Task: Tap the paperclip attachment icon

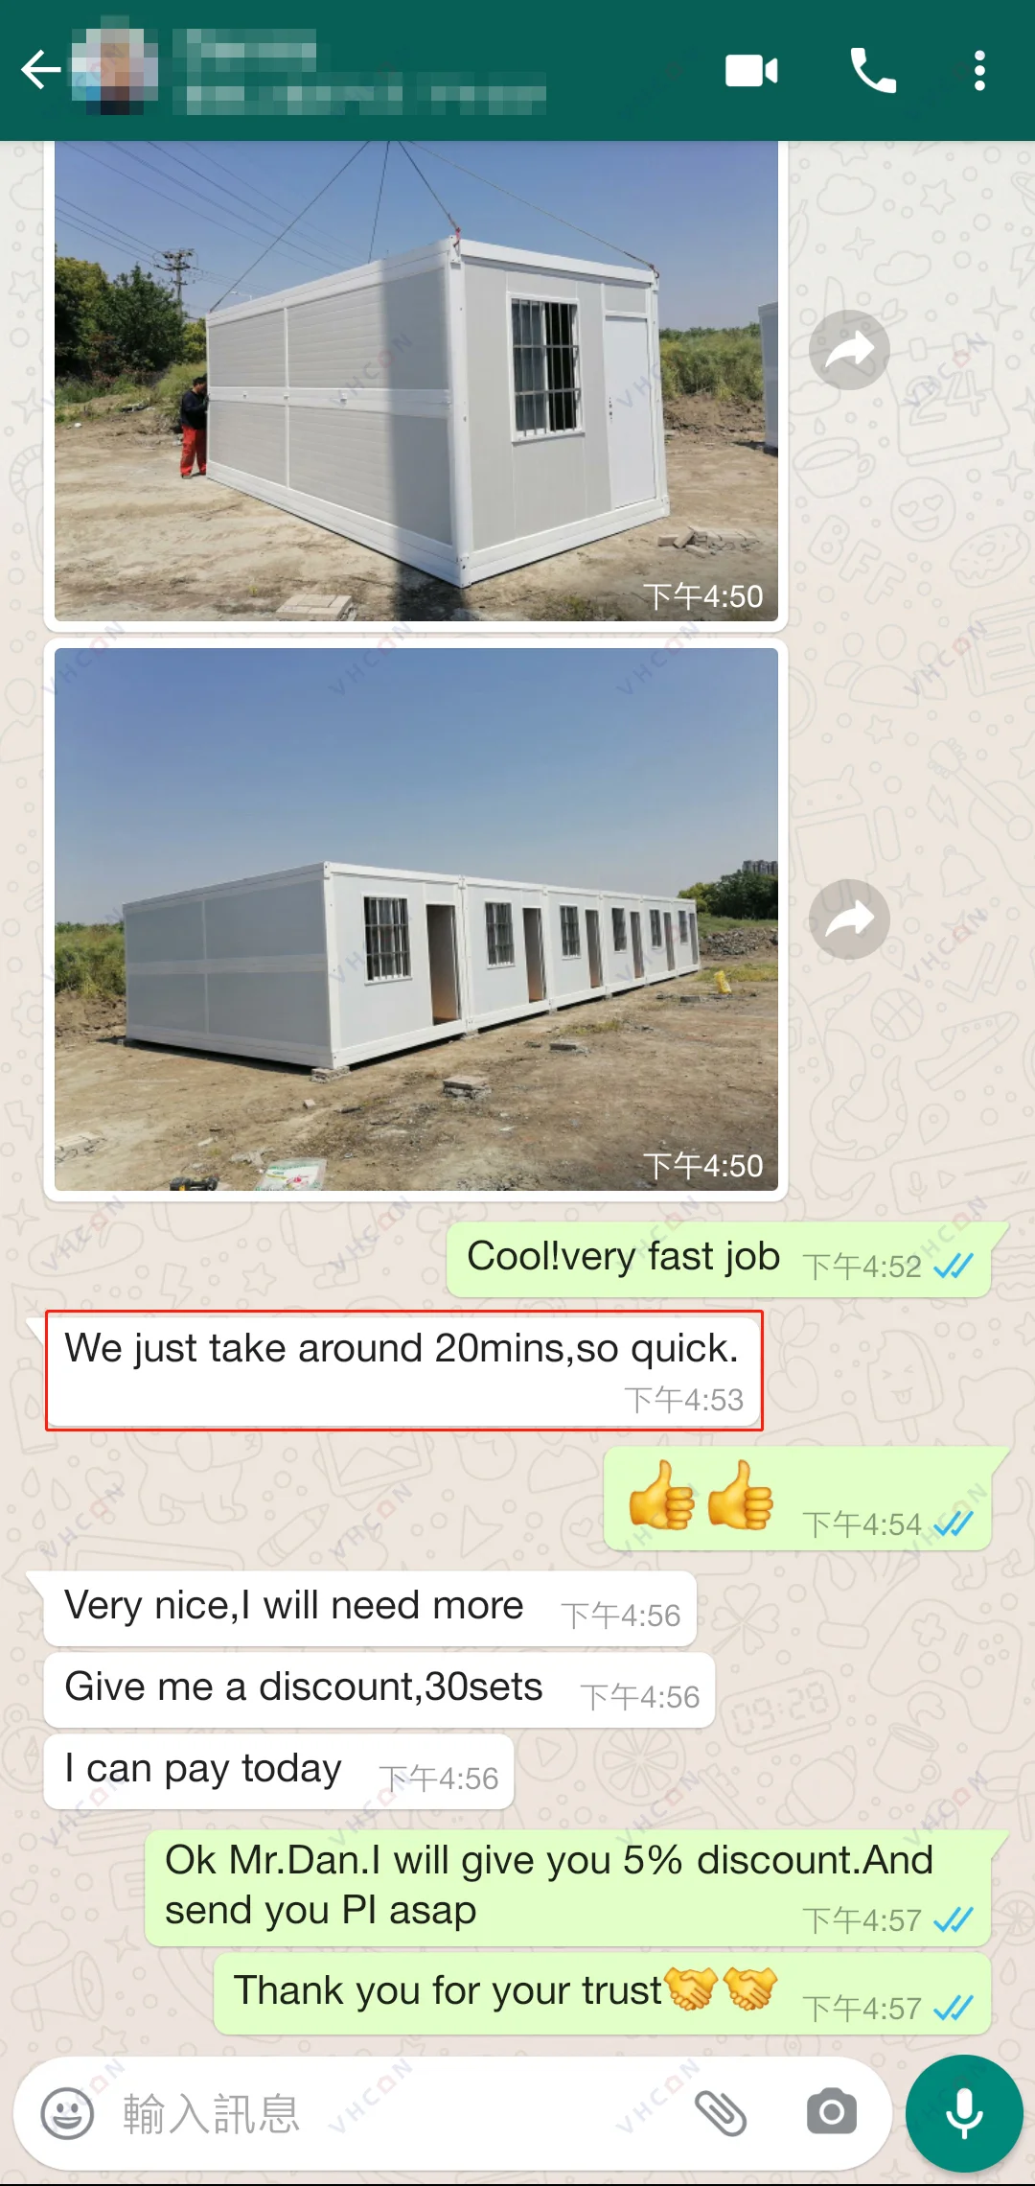Action: click(721, 2113)
